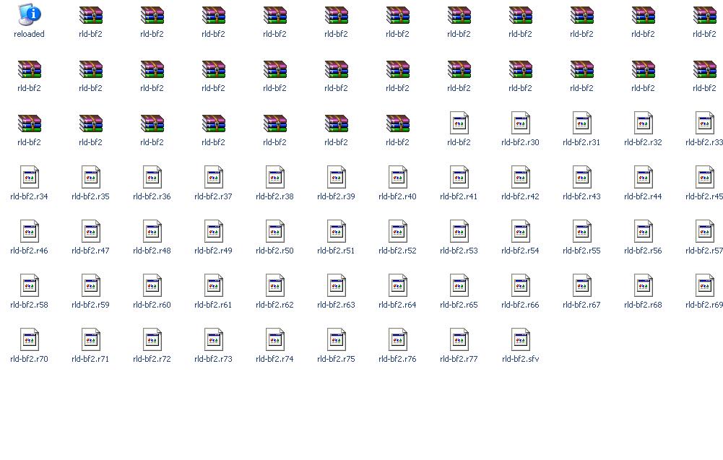Click the rld-bf2.r38 file icon
The width and height of the screenshot is (723, 460).
point(274,177)
